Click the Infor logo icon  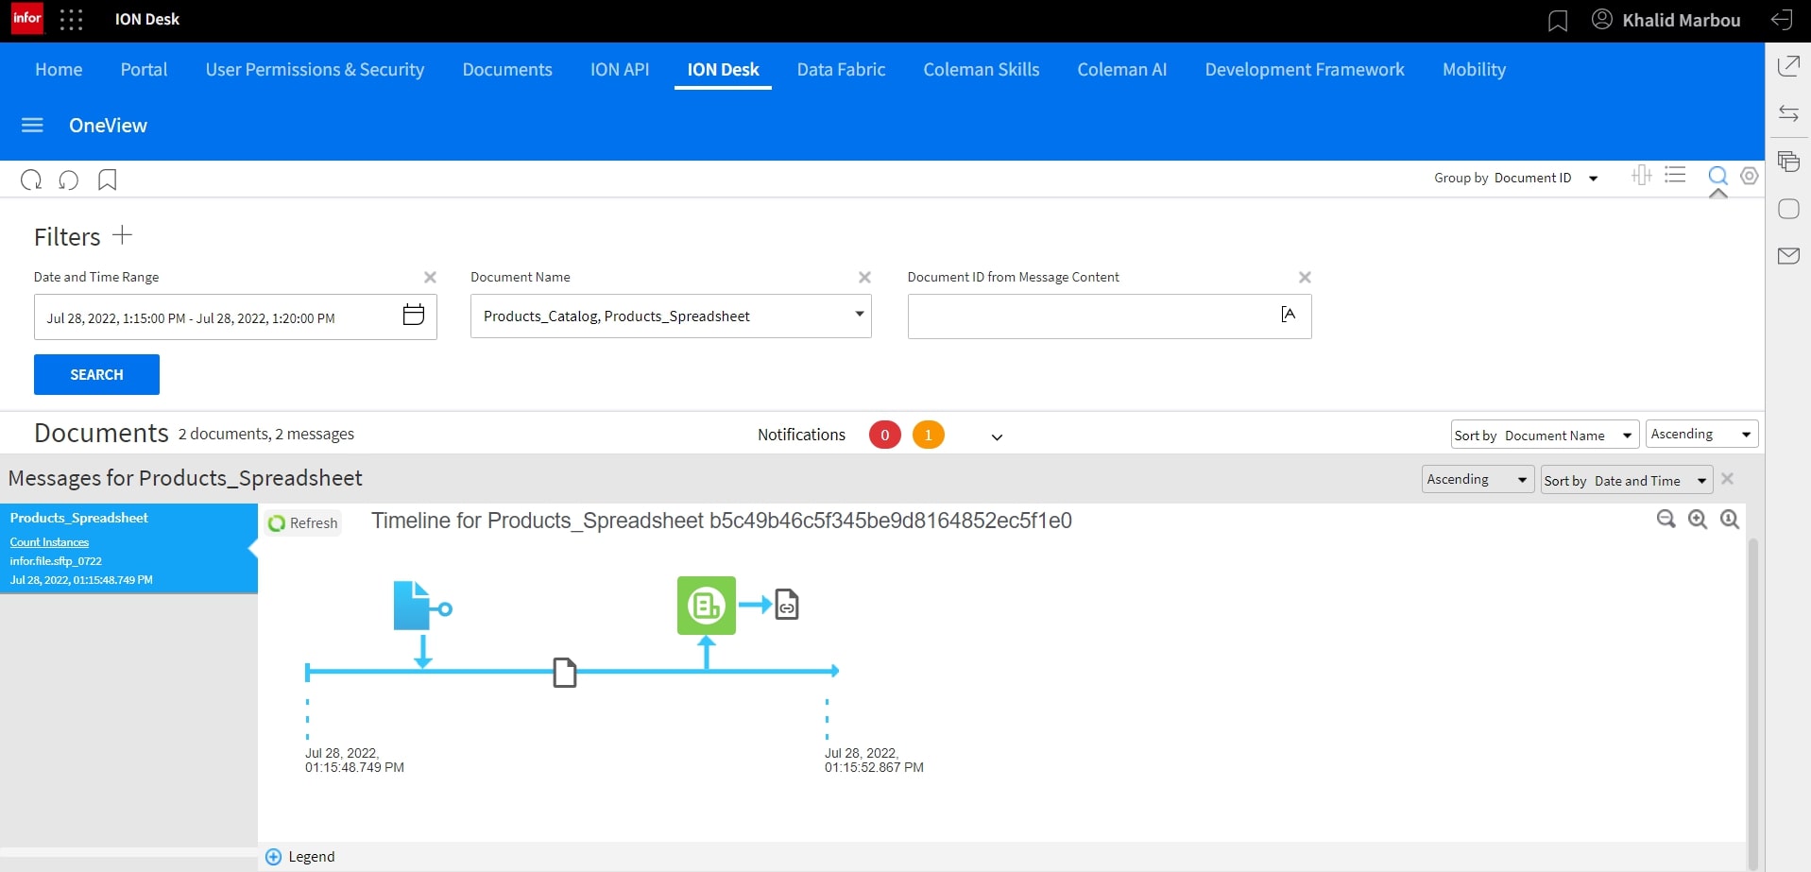(27, 18)
